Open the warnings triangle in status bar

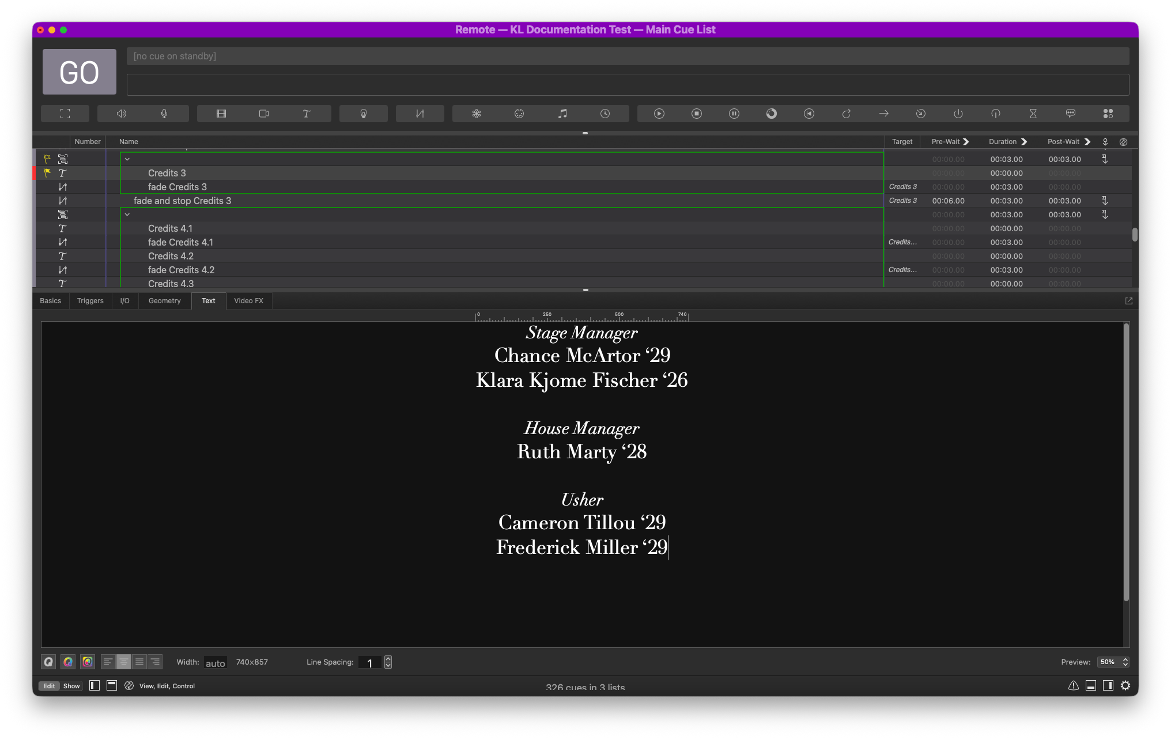coord(1074,685)
